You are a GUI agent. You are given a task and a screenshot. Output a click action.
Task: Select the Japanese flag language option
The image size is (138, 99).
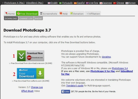coord(106,3)
